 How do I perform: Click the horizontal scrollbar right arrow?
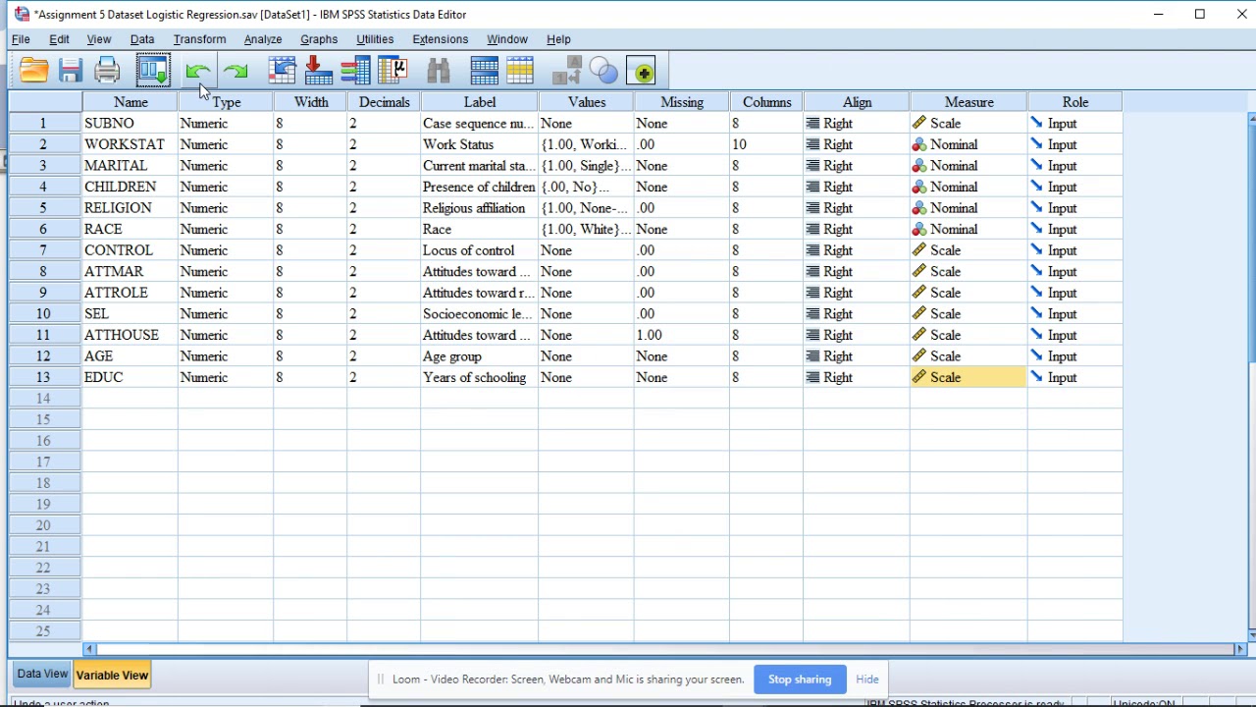(x=1240, y=649)
